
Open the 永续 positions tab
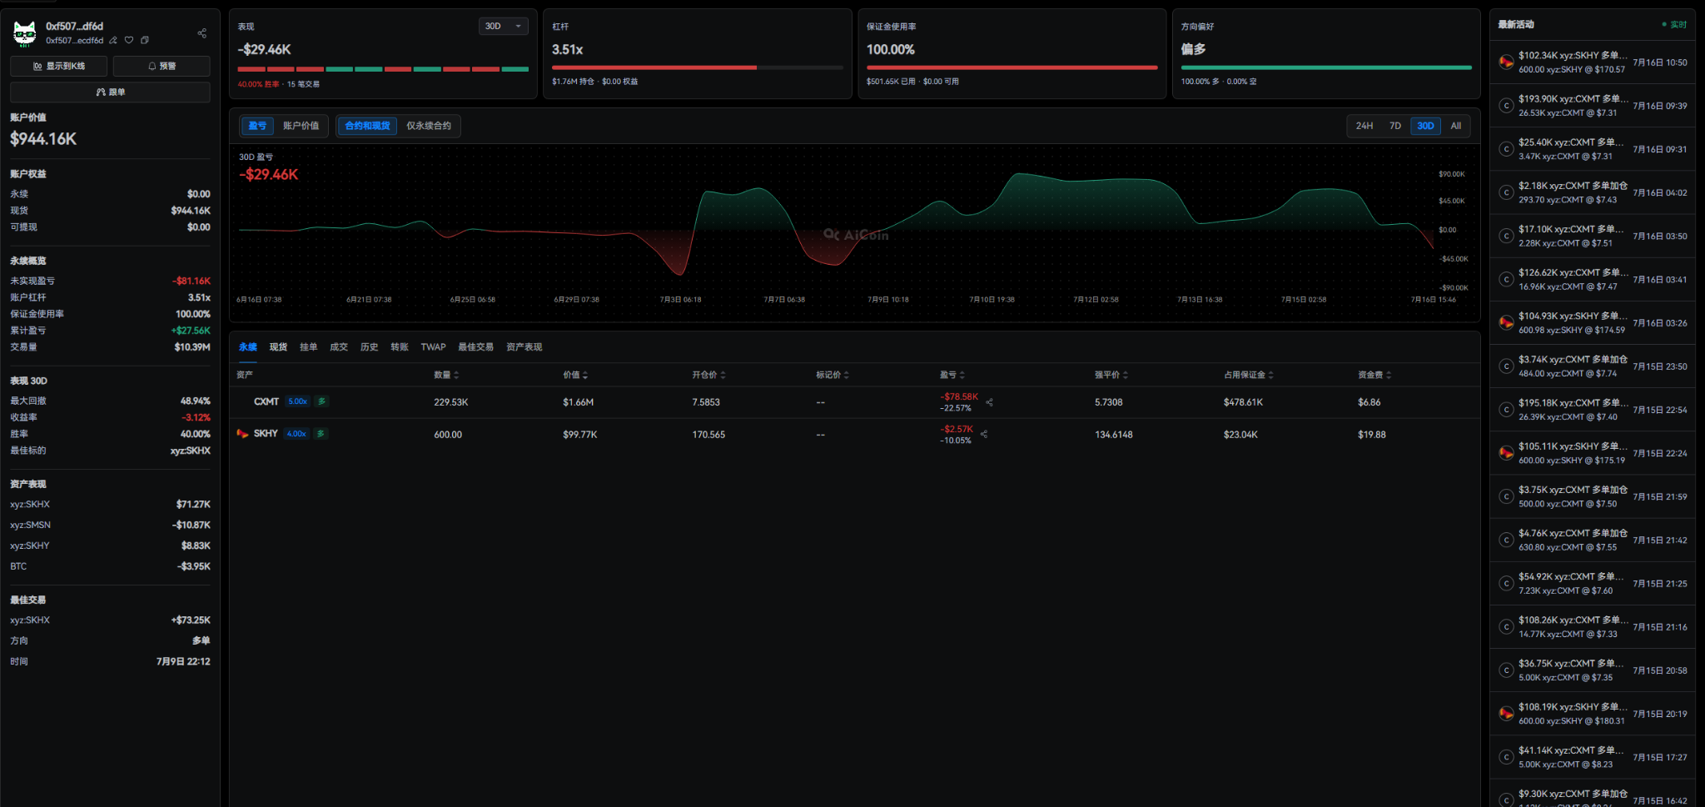[248, 347]
